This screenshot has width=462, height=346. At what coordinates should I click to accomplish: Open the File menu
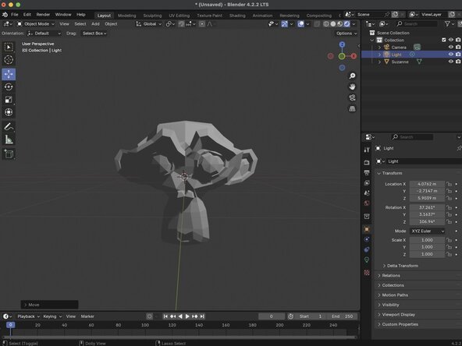point(14,14)
